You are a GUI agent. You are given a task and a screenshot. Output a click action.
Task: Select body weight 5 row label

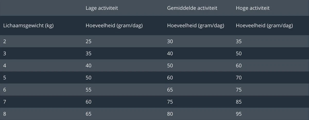(x=5, y=78)
